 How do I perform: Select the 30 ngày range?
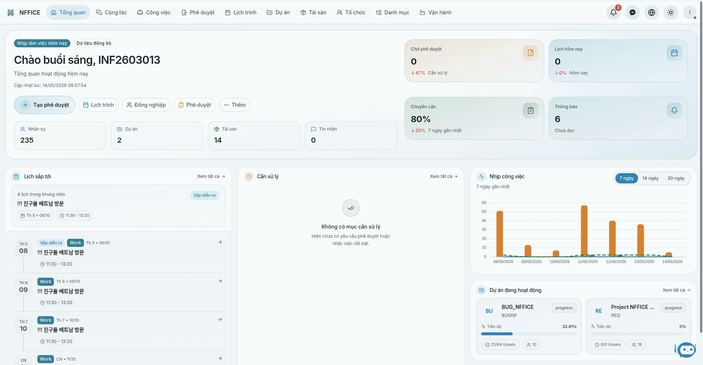(676, 178)
